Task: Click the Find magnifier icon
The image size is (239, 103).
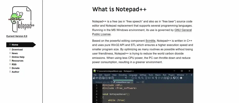Action: (133, 78)
